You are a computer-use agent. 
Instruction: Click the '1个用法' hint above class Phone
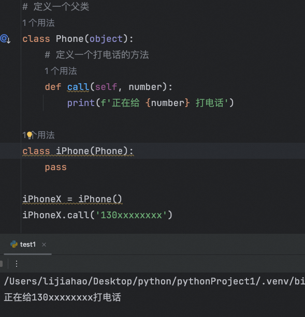point(38,23)
